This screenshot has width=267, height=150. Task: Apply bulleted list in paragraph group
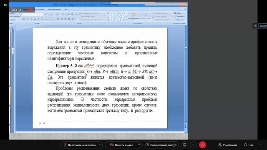(x=58, y=15)
